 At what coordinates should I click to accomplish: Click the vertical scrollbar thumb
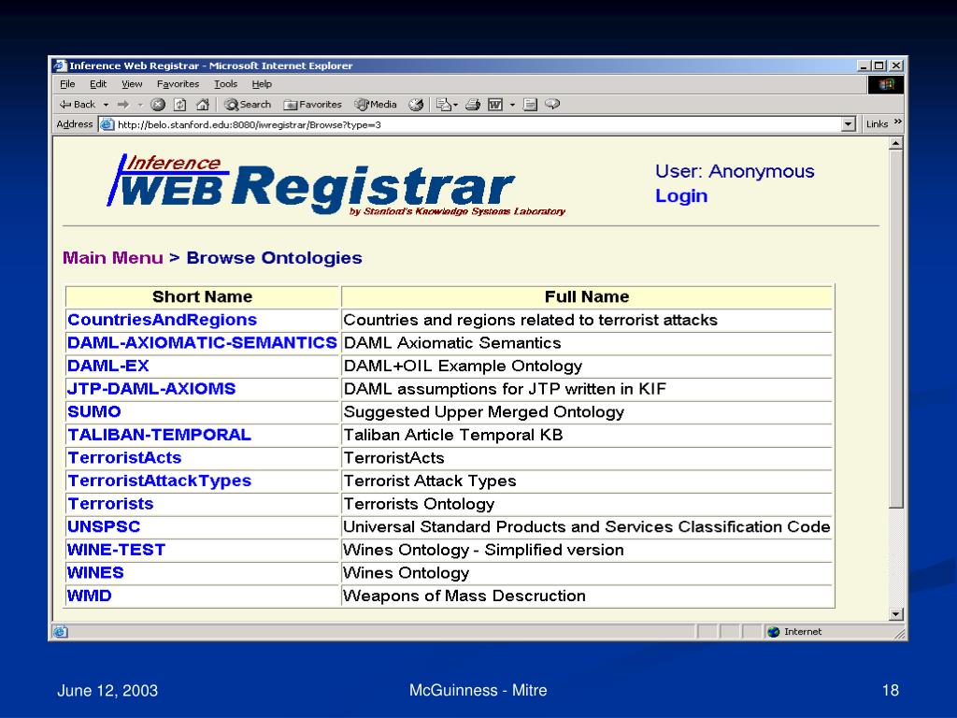point(896,329)
